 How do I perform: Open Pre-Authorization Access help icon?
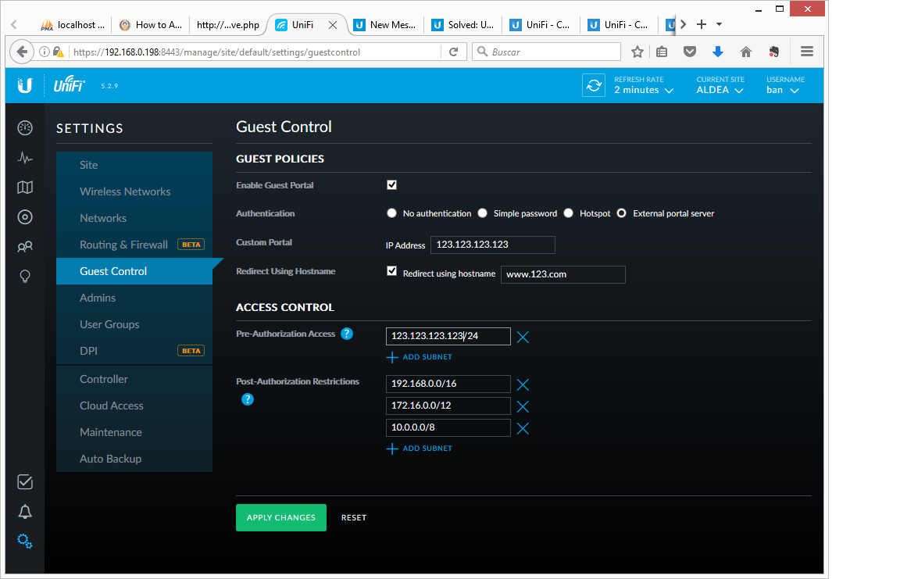(x=347, y=334)
